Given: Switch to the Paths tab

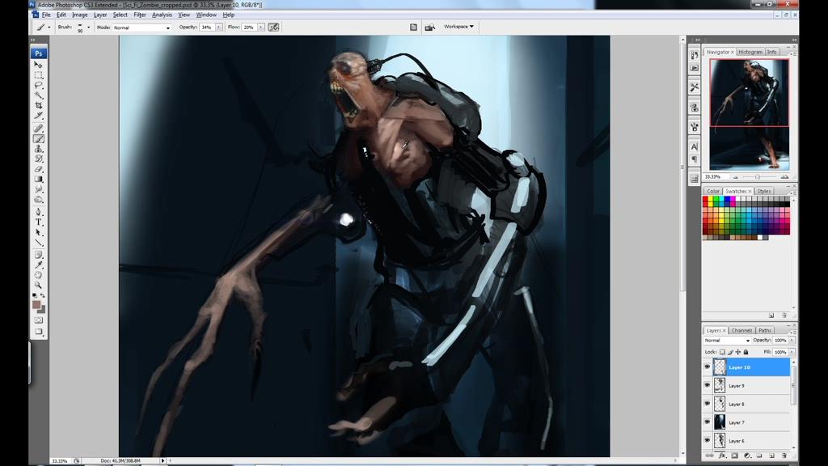Looking at the screenshot, I should pos(765,330).
